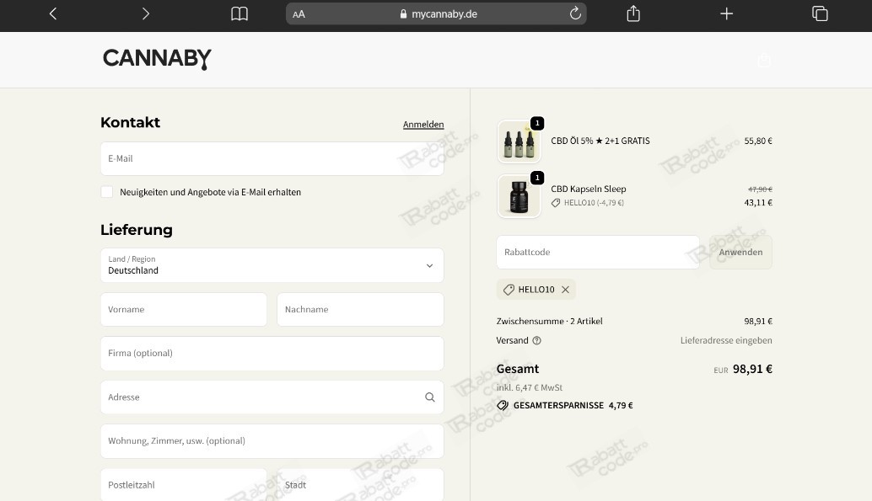Expand the Land/Region dropdown showing Deutschland
The height and width of the screenshot is (501, 872).
click(x=429, y=265)
